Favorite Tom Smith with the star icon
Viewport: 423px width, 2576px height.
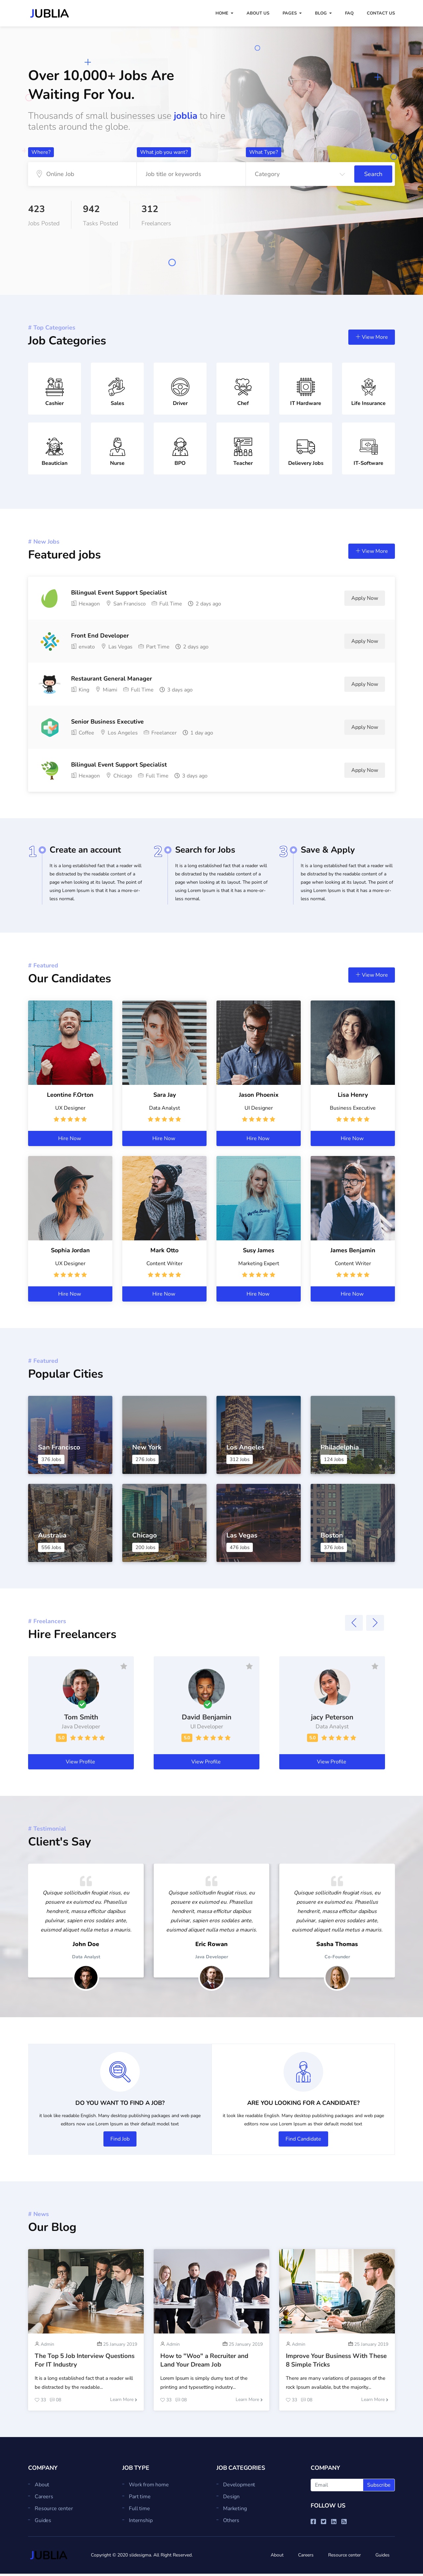(124, 1666)
